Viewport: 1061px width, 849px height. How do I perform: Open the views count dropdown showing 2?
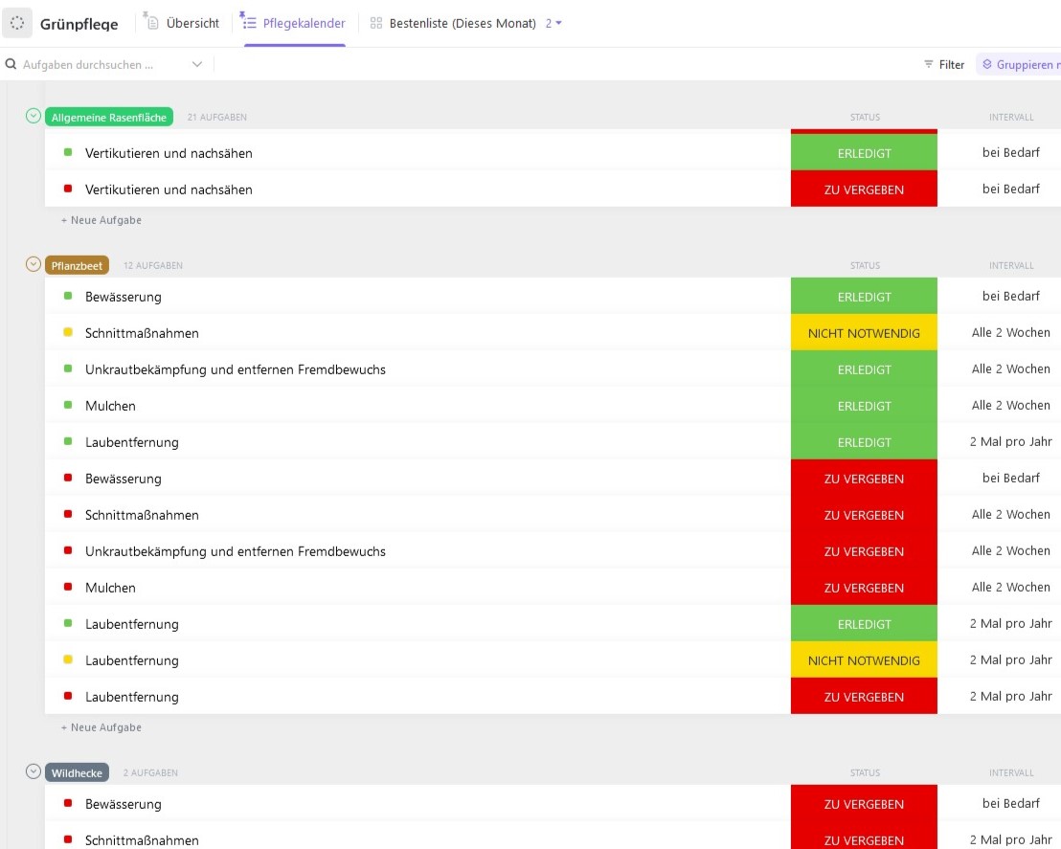pyautogui.click(x=553, y=23)
